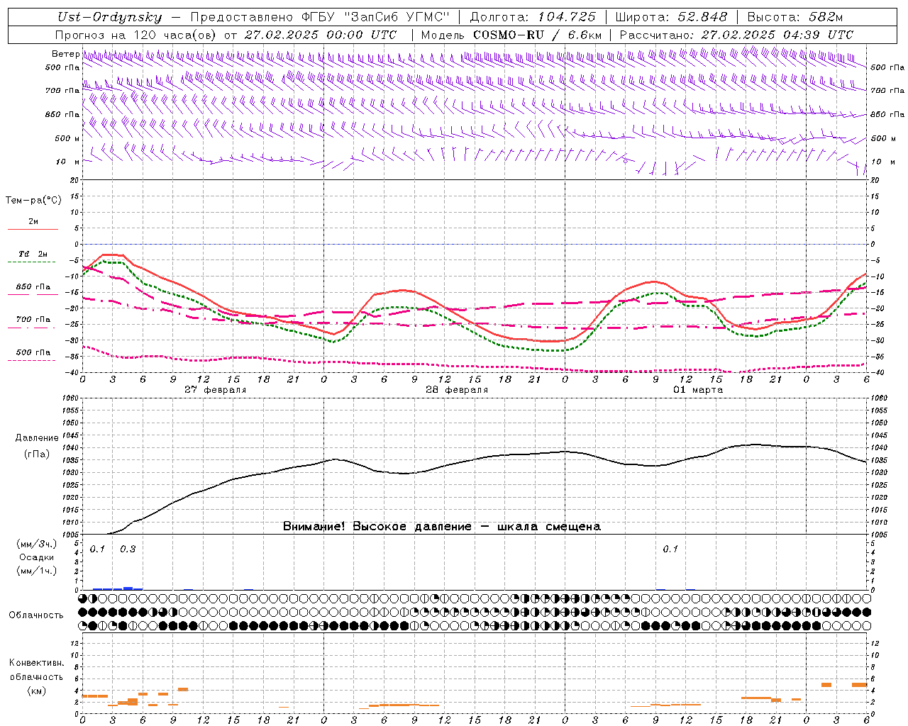Screen dimensions: 908x726
Task: Click the dash-dot '700 гПа' legend line
Action: [x=33, y=328]
